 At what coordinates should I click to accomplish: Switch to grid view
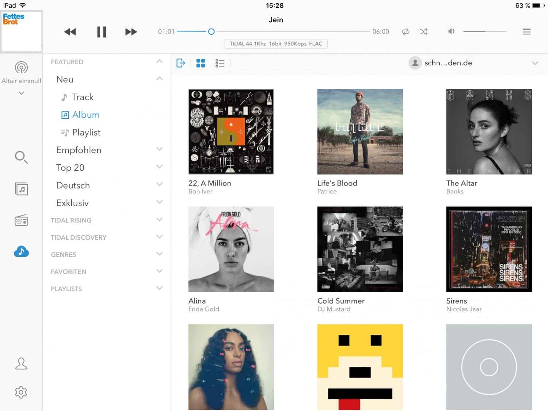(201, 63)
